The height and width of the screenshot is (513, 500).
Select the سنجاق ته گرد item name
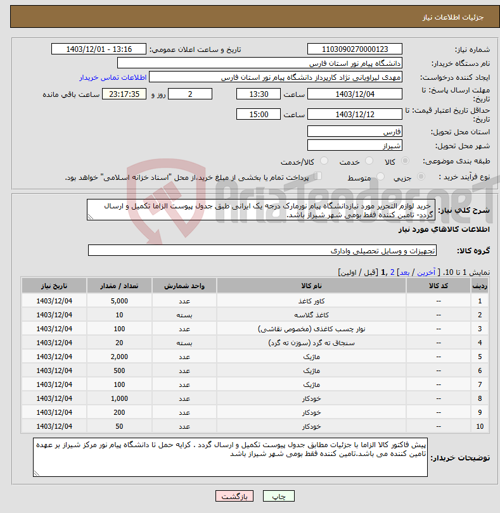point(311,343)
